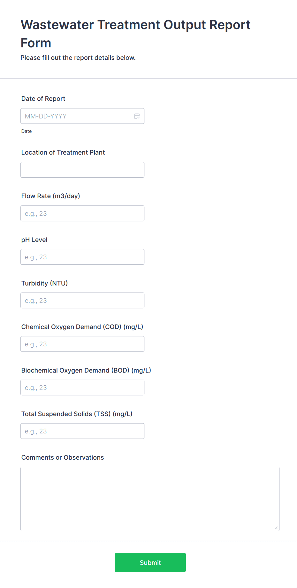The image size is (297, 588).
Task: Select the Location of Treatment Plant field
Action: coord(82,170)
